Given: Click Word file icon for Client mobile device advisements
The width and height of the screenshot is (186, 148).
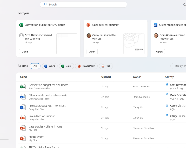Looking at the screenshot, I should [x=23, y=97].
